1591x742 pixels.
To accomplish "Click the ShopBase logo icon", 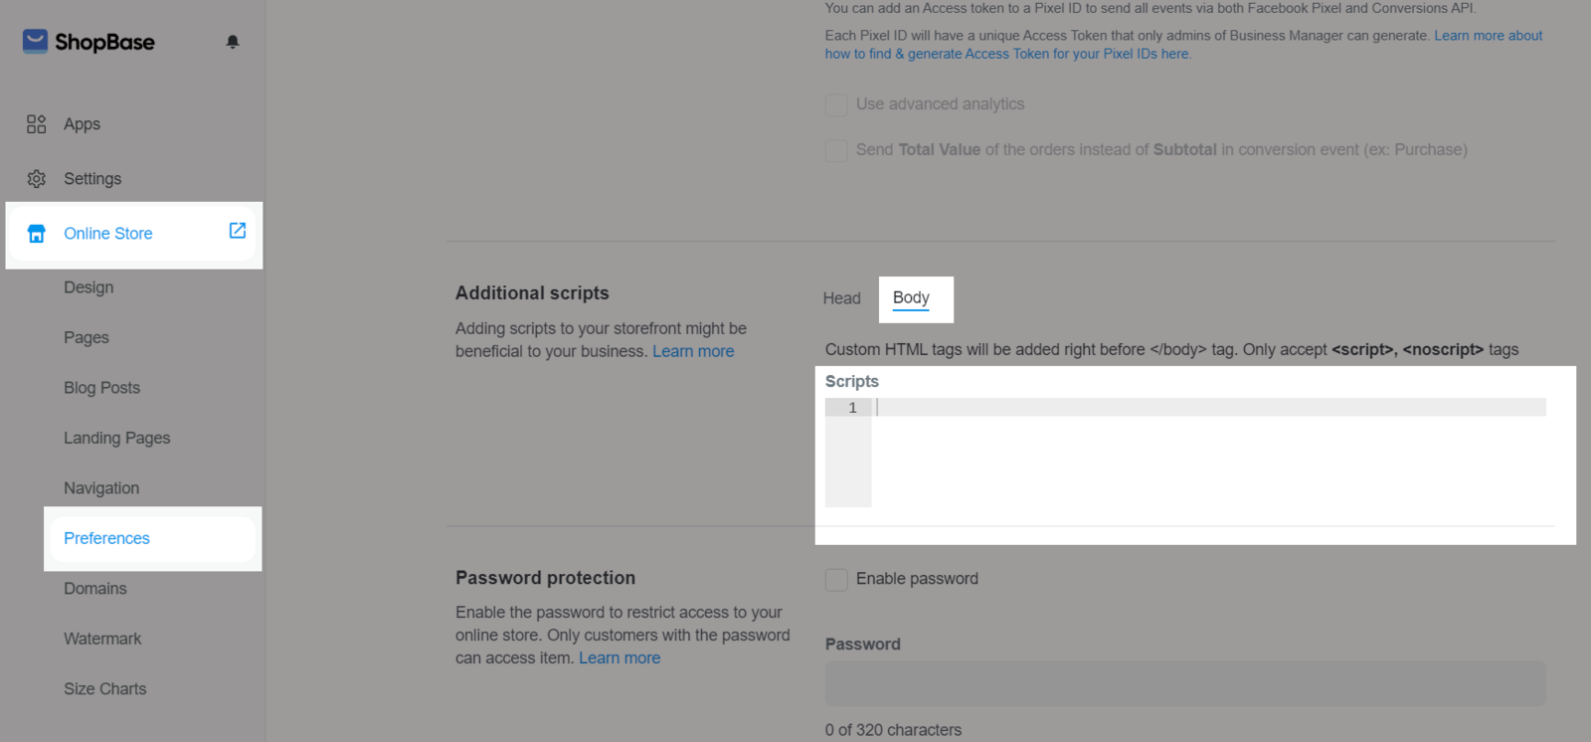I will (x=36, y=41).
